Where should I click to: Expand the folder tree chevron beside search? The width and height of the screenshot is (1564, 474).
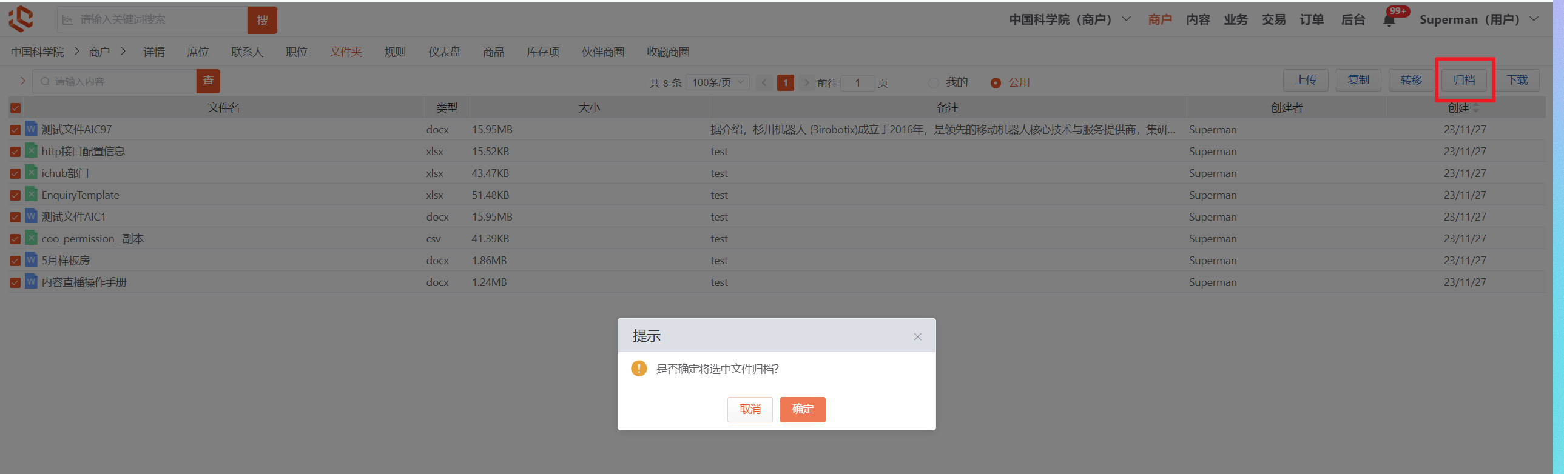(x=23, y=81)
